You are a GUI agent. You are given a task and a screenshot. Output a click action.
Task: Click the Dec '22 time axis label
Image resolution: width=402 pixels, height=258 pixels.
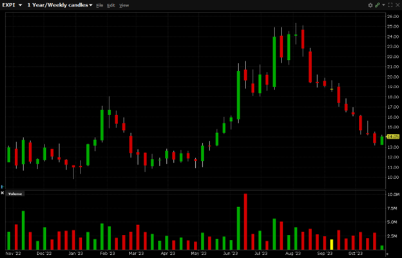[x=44, y=253]
